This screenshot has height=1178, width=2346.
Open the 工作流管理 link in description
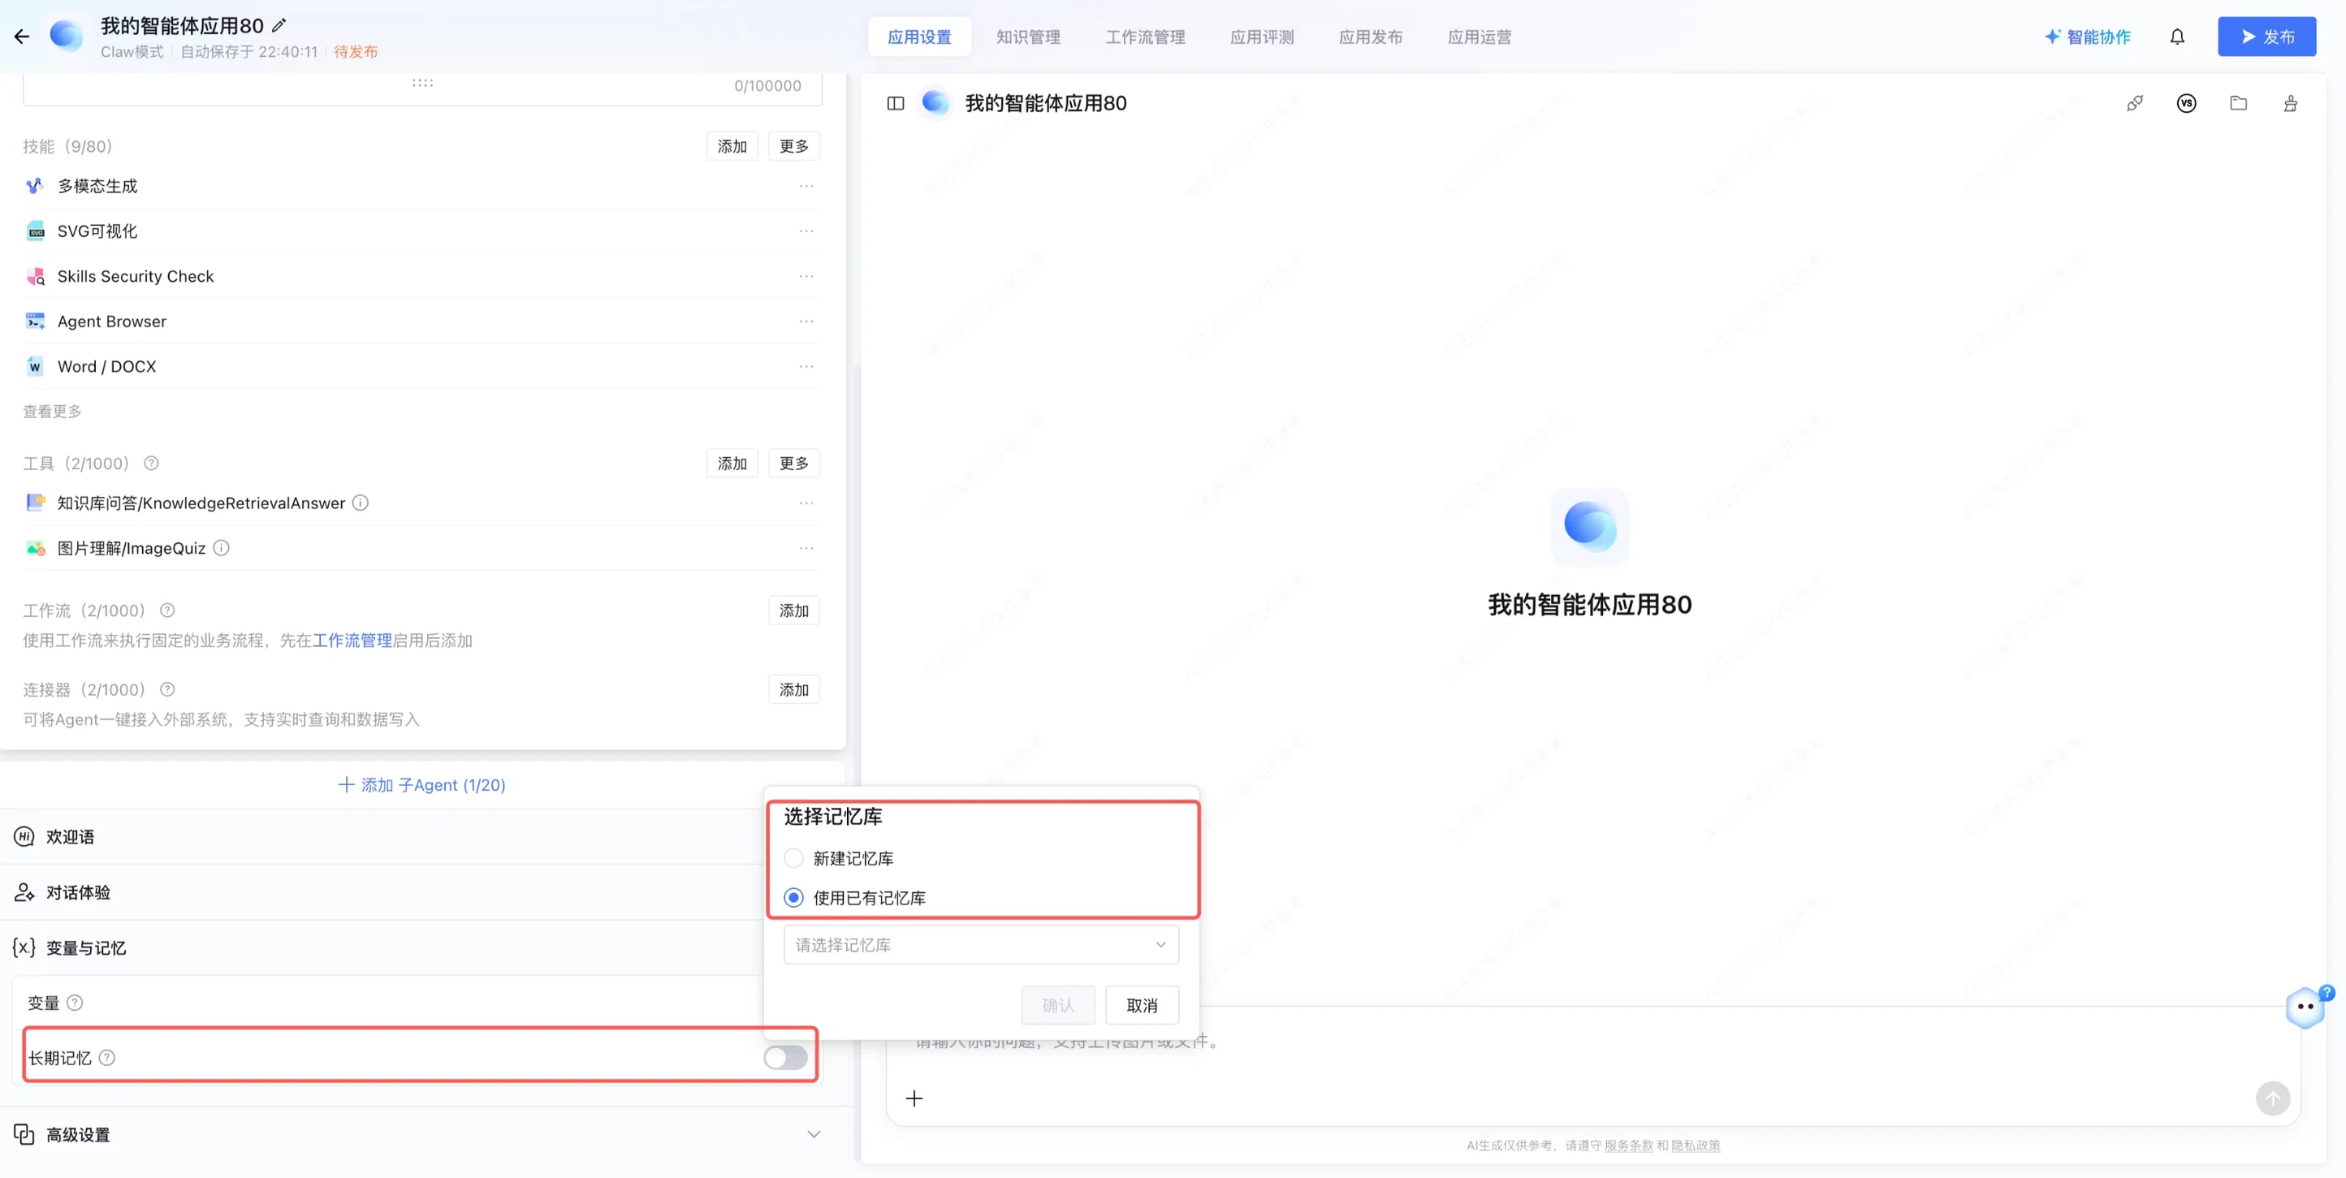pyautogui.click(x=352, y=640)
